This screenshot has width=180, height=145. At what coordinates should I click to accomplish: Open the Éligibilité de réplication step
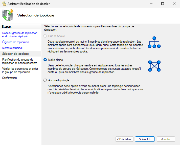pos(16,42)
